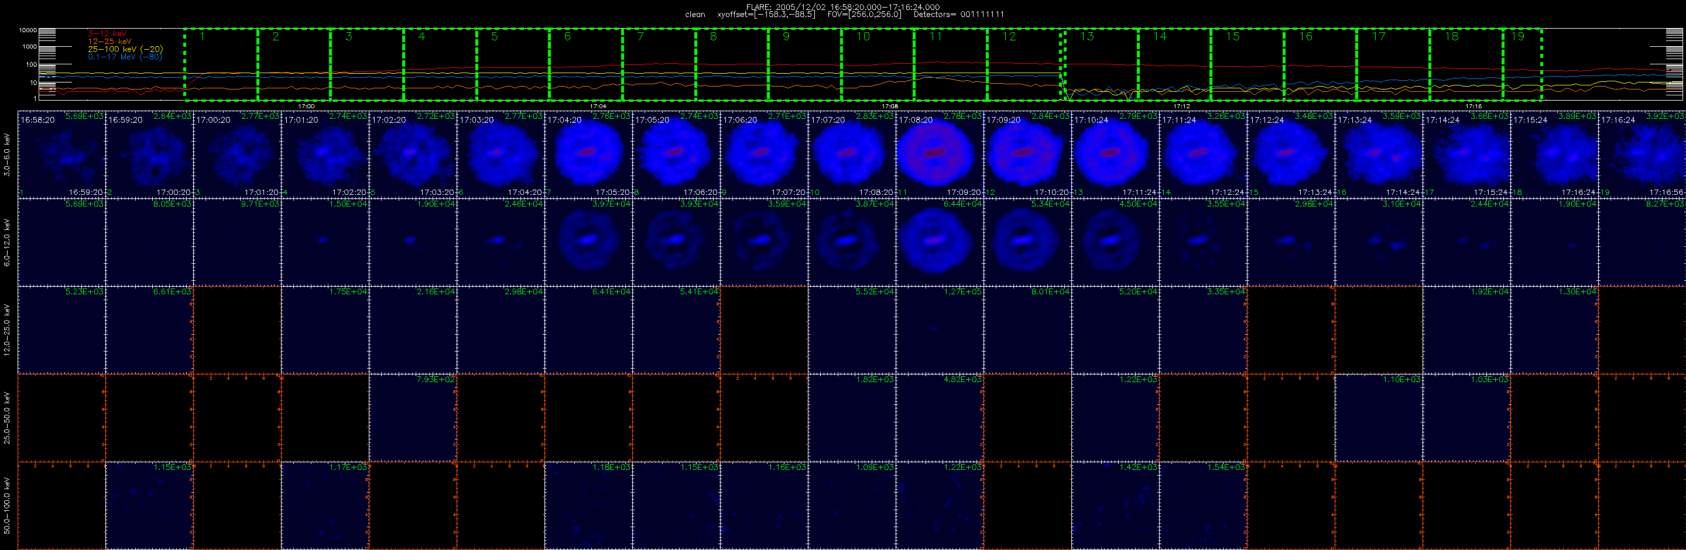Select interval box 19 in the lightcurve

click(x=1522, y=65)
